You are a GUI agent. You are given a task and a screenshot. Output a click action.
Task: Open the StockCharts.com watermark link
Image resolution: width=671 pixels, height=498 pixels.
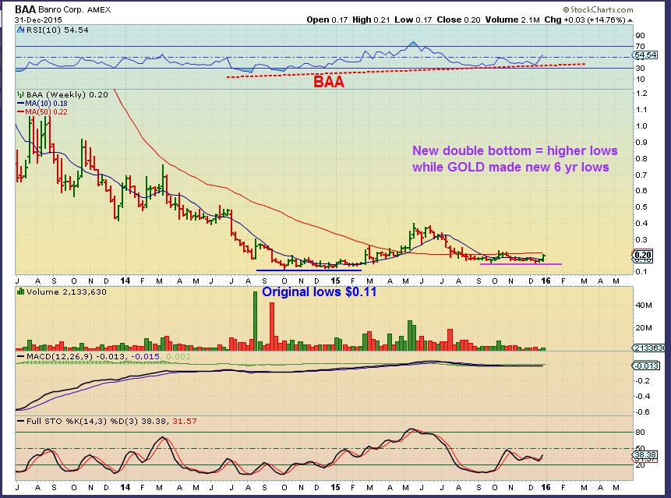coord(598,9)
